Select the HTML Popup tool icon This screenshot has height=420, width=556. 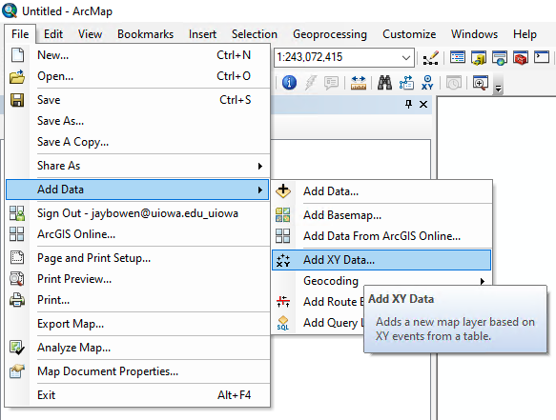pyautogui.click(x=331, y=83)
